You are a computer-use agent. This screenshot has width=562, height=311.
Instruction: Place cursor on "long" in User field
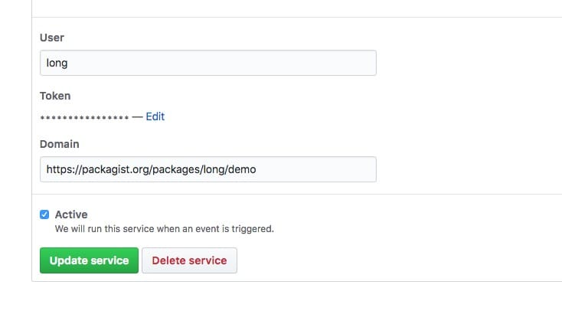pyautogui.click(x=57, y=63)
